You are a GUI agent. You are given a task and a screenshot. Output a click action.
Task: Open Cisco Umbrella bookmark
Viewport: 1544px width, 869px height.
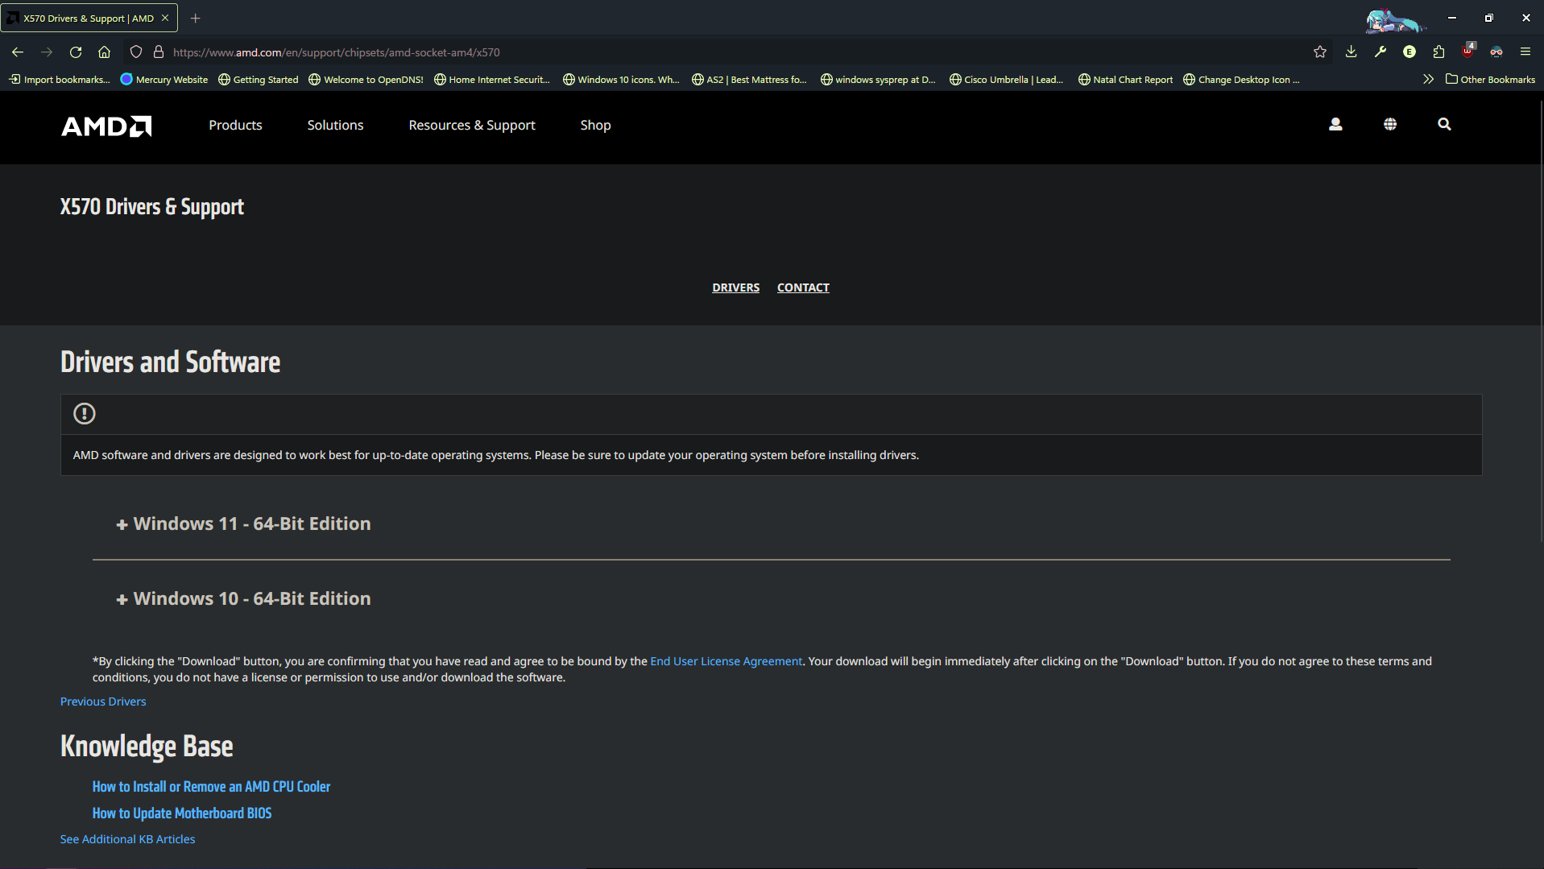pyautogui.click(x=1007, y=79)
